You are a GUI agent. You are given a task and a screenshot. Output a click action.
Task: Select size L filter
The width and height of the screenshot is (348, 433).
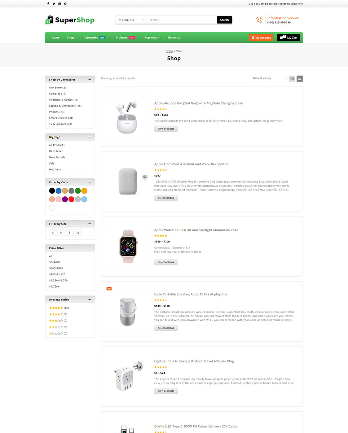click(53, 233)
